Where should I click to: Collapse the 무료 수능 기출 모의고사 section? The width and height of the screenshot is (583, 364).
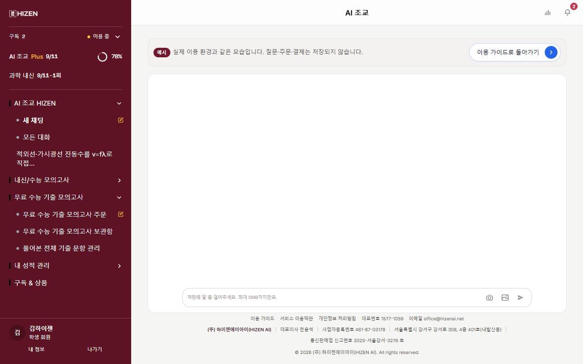(119, 197)
